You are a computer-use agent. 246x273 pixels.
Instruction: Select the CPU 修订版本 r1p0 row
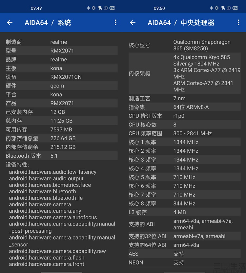pyautogui.click(x=184, y=116)
